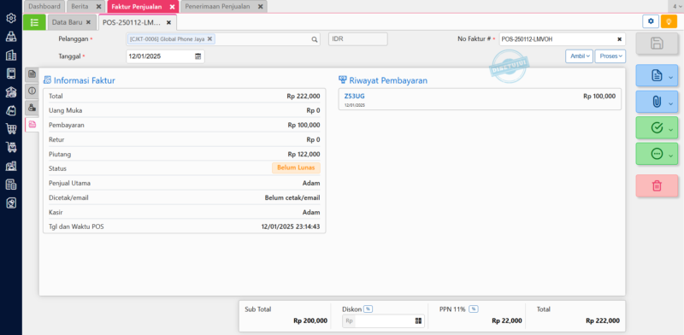Switch to the Penerimaan Penjualan tab

tap(218, 7)
